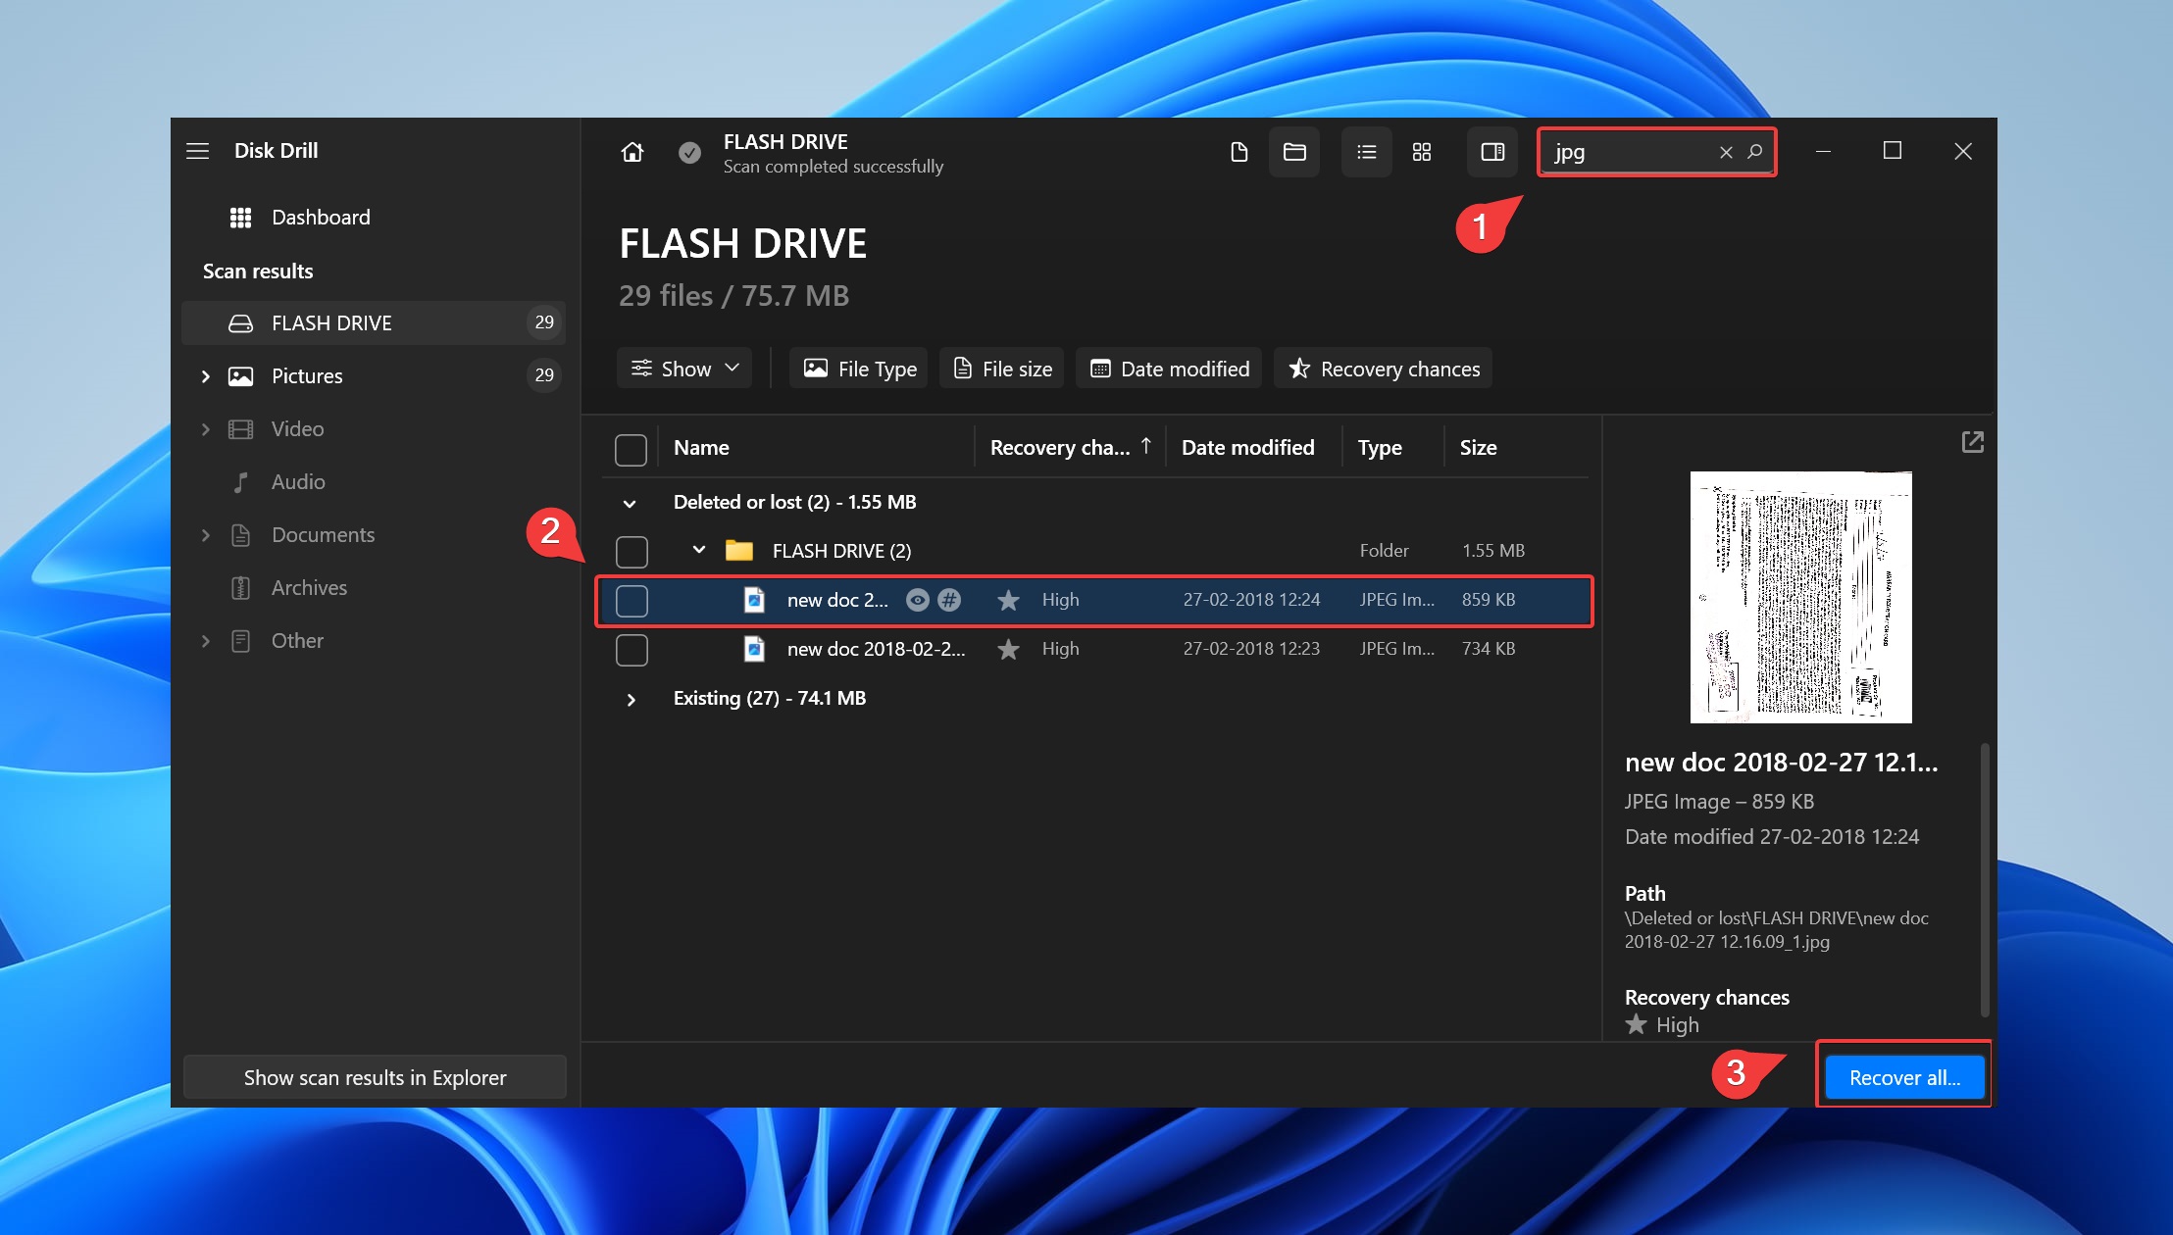Screen dimensions: 2173x1235
Task: Sort by Date modified column header
Action: [x=1247, y=448]
